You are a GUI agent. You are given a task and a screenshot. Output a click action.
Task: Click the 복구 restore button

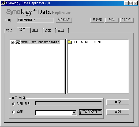tap(118, 102)
